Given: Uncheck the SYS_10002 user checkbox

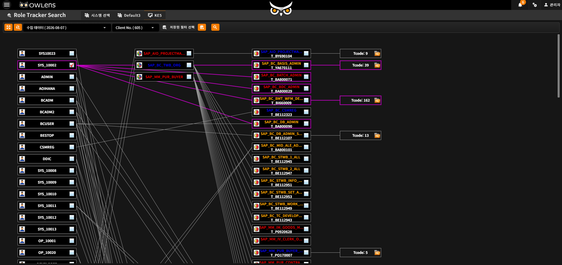Looking at the screenshot, I should (x=72, y=65).
